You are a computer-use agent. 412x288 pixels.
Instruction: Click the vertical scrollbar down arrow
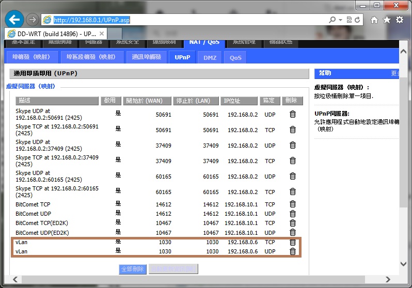[404, 264]
